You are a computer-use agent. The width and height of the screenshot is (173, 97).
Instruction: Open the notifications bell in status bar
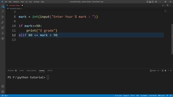pyautogui.click(x=171, y=96)
